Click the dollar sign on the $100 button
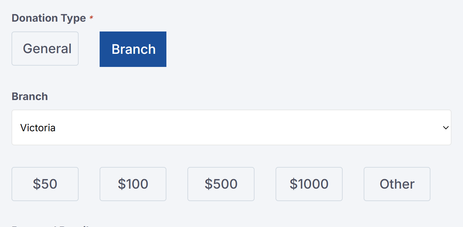 coord(122,184)
